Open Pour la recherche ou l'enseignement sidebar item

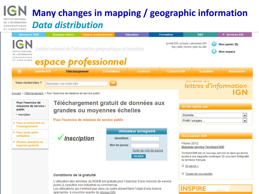click(30, 125)
